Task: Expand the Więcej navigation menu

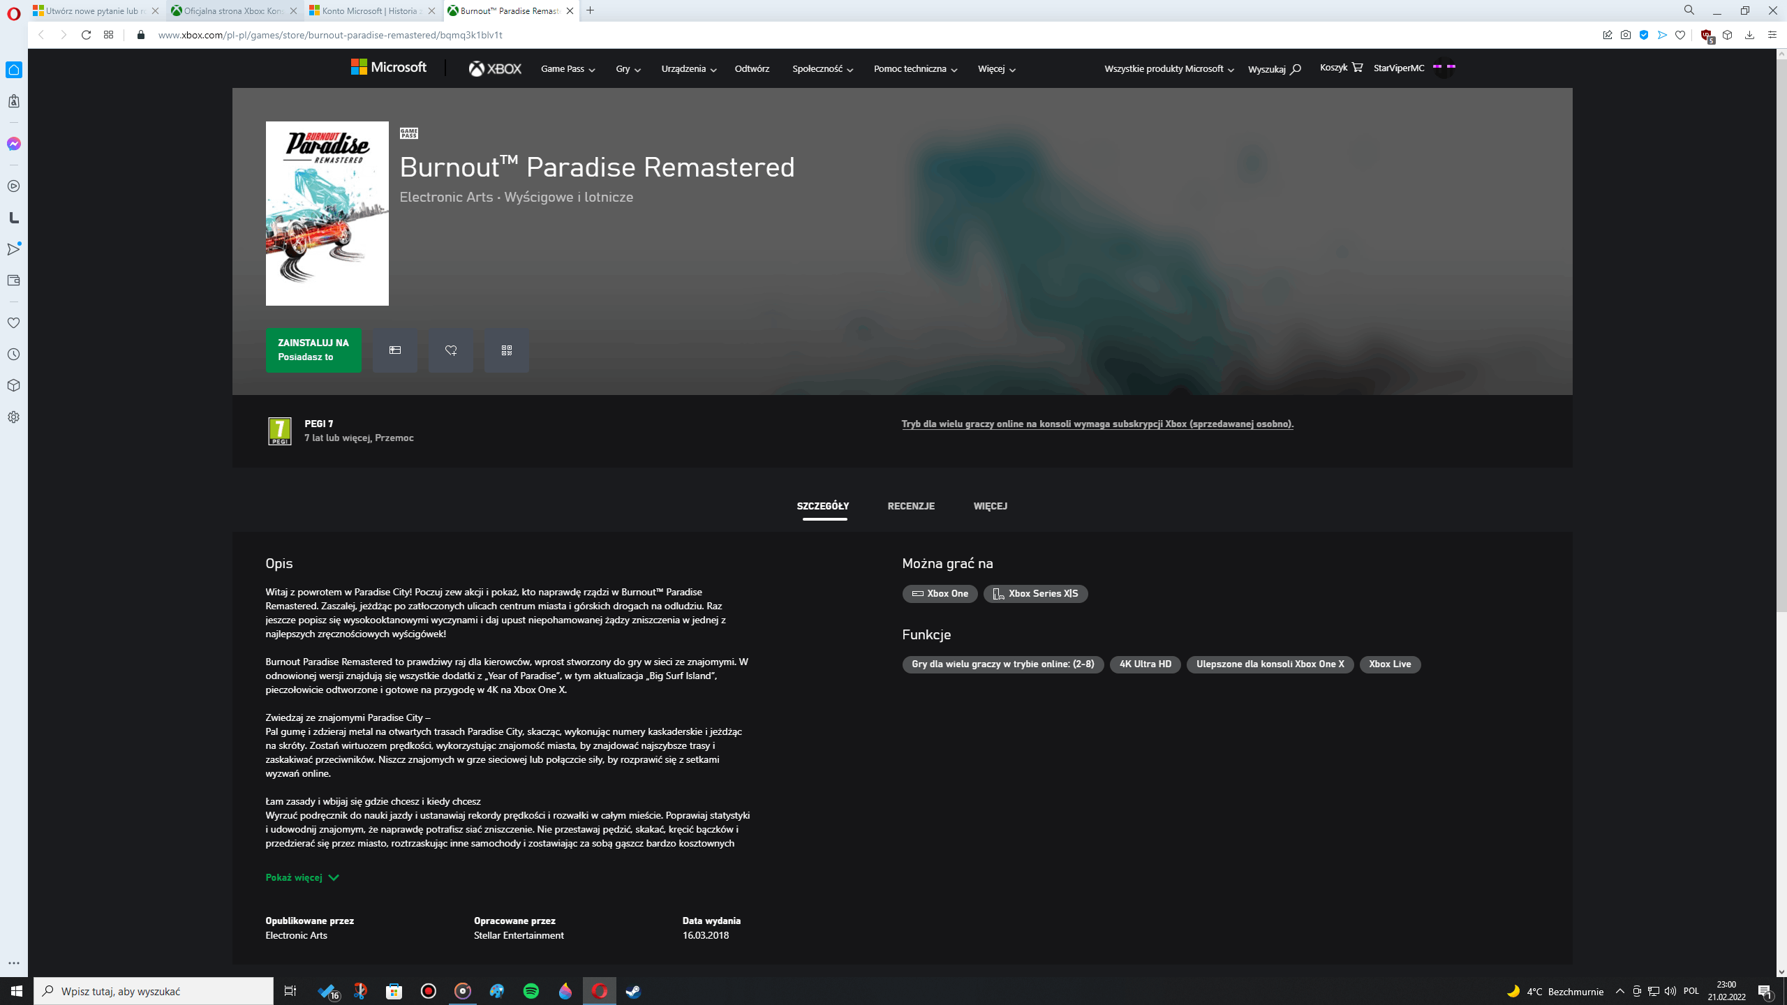Action: (x=996, y=69)
